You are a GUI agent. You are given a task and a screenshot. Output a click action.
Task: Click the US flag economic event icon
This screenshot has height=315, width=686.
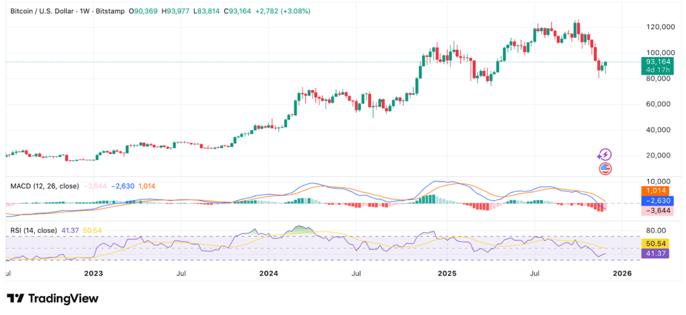605,168
